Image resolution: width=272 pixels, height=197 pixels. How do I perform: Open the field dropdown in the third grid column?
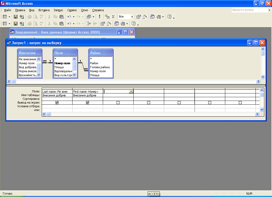(x=131, y=91)
